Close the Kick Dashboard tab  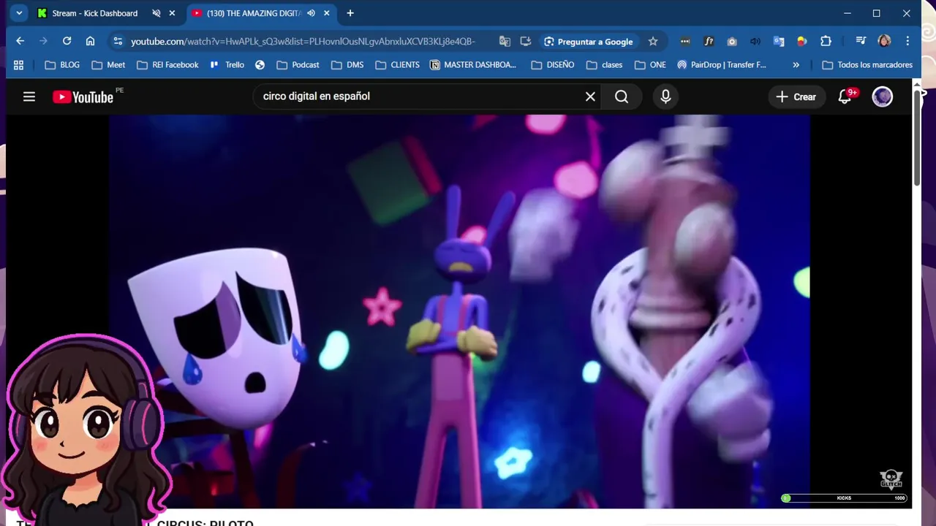tap(173, 13)
